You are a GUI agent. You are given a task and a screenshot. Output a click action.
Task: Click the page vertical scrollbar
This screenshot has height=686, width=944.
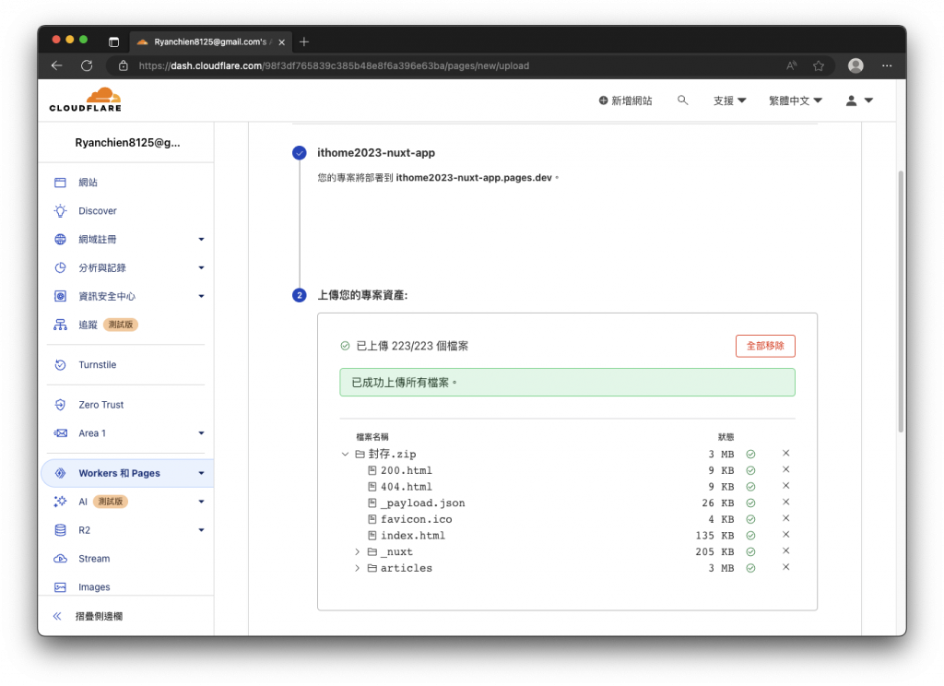point(901,302)
